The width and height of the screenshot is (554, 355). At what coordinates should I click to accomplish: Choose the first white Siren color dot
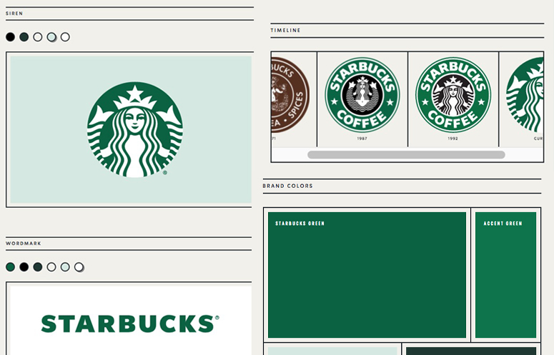point(37,36)
